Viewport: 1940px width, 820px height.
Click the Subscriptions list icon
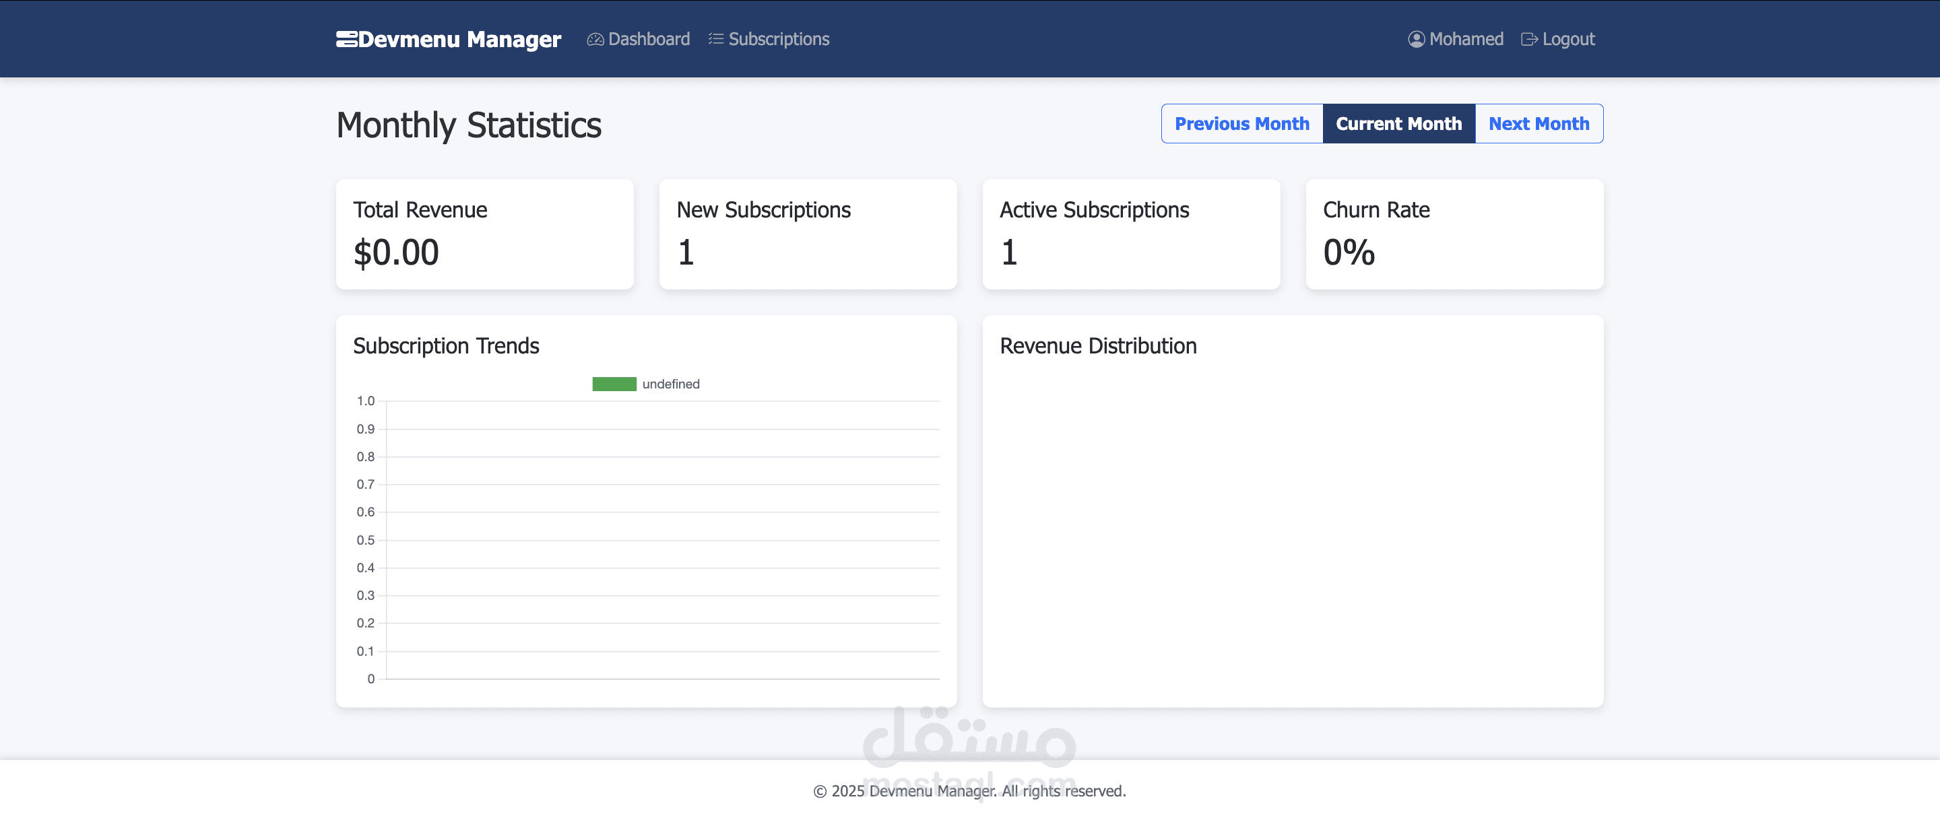715,39
